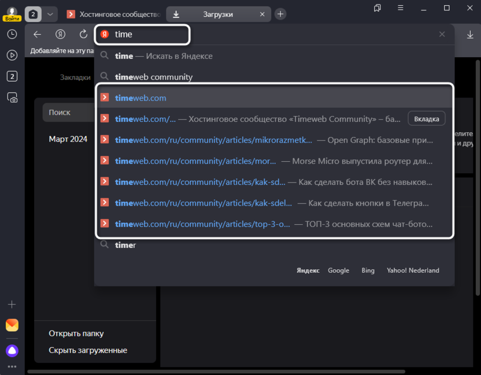Open the sidebar tabs icon showing 2
Image resolution: width=481 pixels, height=375 pixels.
(12, 76)
